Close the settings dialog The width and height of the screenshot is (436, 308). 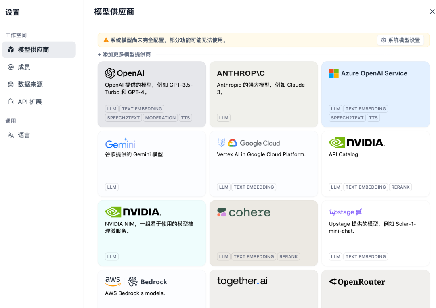tap(432, 12)
